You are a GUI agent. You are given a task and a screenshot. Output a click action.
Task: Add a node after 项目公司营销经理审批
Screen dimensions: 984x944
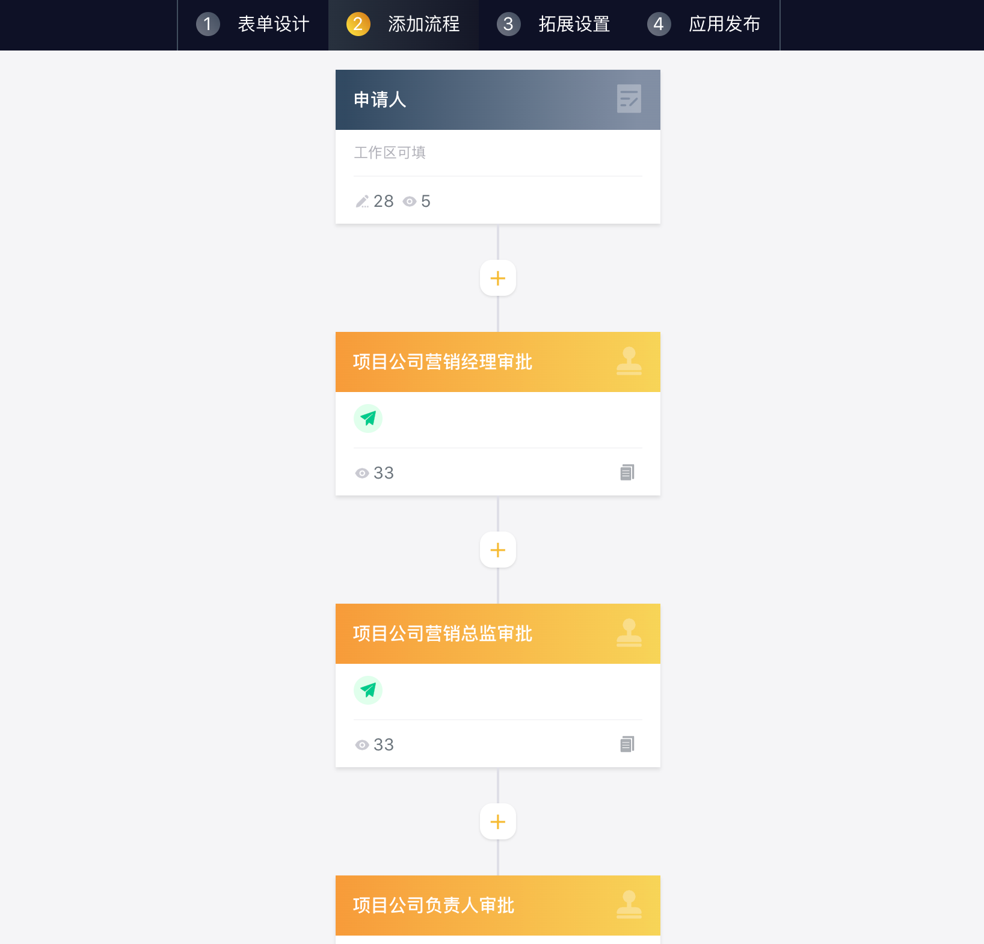498,550
